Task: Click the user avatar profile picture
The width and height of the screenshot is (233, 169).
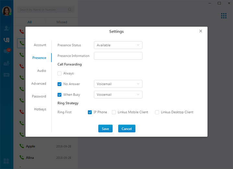Action: click(6, 11)
